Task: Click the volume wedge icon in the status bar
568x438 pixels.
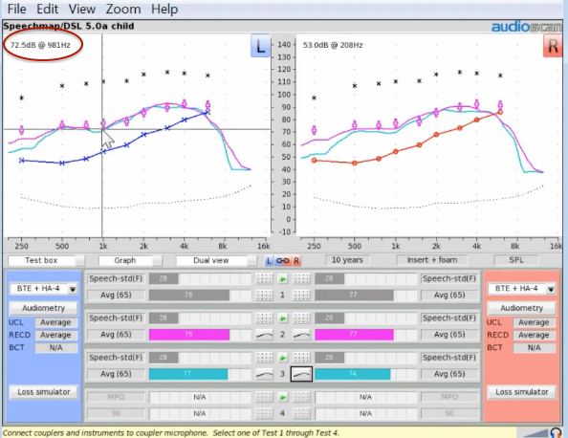Action: 536,433
